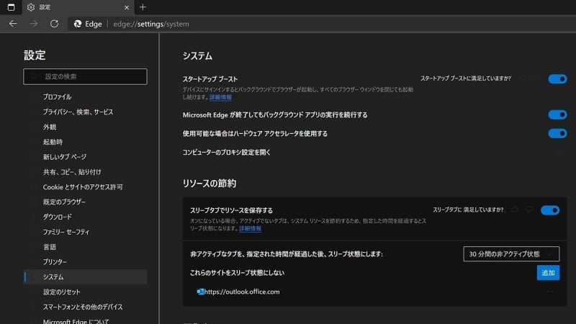The width and height of the screenshot is (576, 324).
Task: Reload the page with the refresh icon
Action: (54, 24)
